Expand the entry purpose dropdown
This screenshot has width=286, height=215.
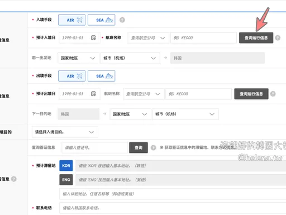65,132
